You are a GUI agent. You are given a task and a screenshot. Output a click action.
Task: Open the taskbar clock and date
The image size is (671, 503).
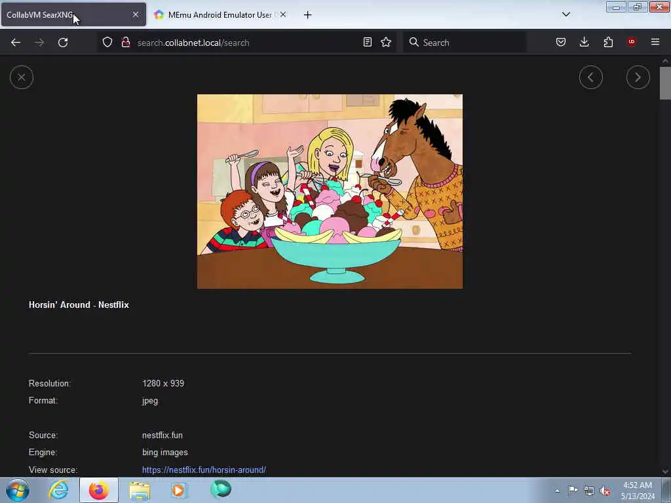point(638,491)
